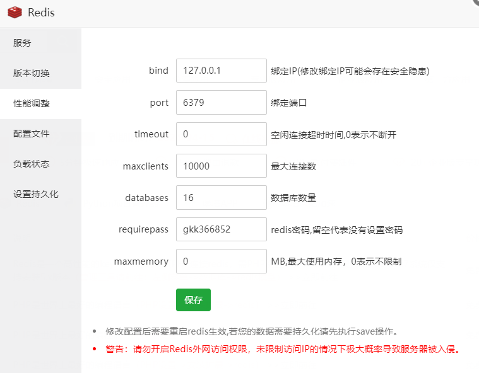Go to the 负载状态 tab

click(x=40, y=164)
